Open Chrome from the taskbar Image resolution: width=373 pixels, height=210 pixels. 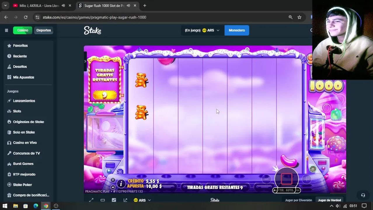[46, 206]
